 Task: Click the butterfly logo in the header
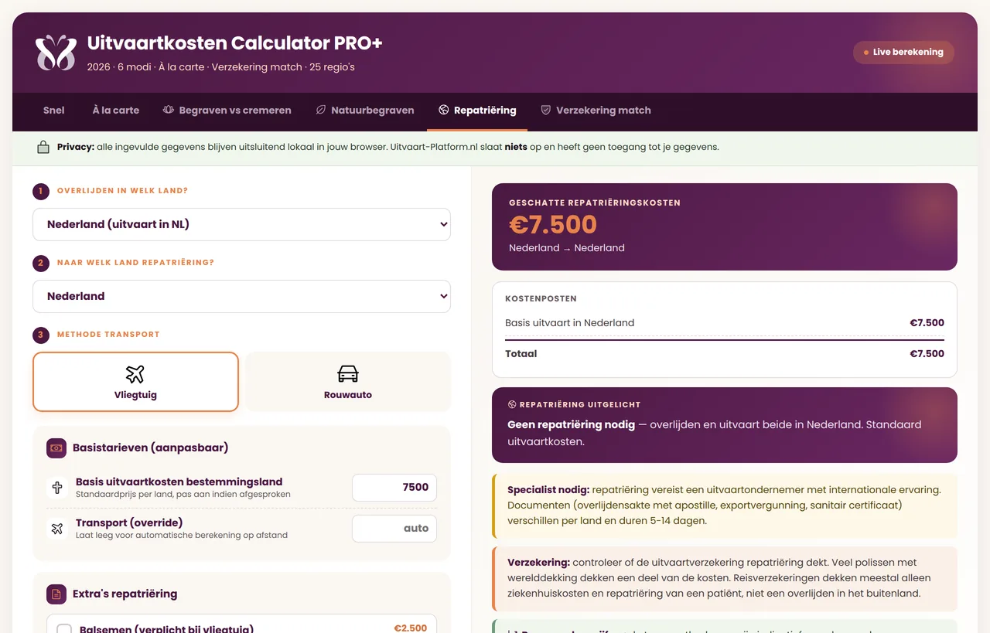point(56,53)
